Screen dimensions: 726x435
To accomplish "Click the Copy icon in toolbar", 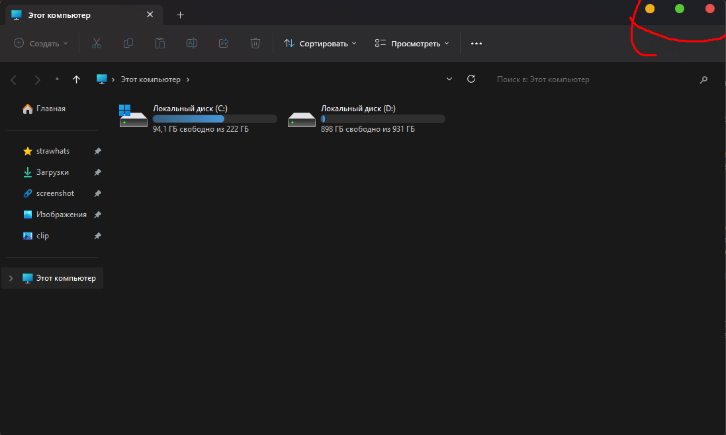I will click(x=128, y=43).
